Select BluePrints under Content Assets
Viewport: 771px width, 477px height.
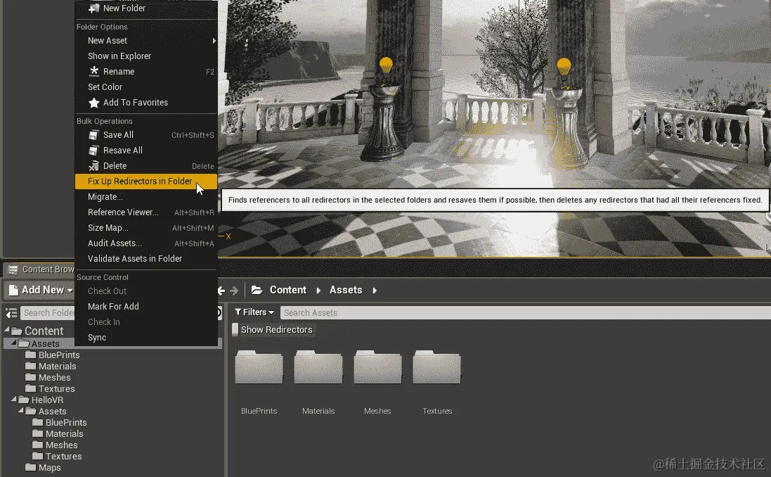59,355
